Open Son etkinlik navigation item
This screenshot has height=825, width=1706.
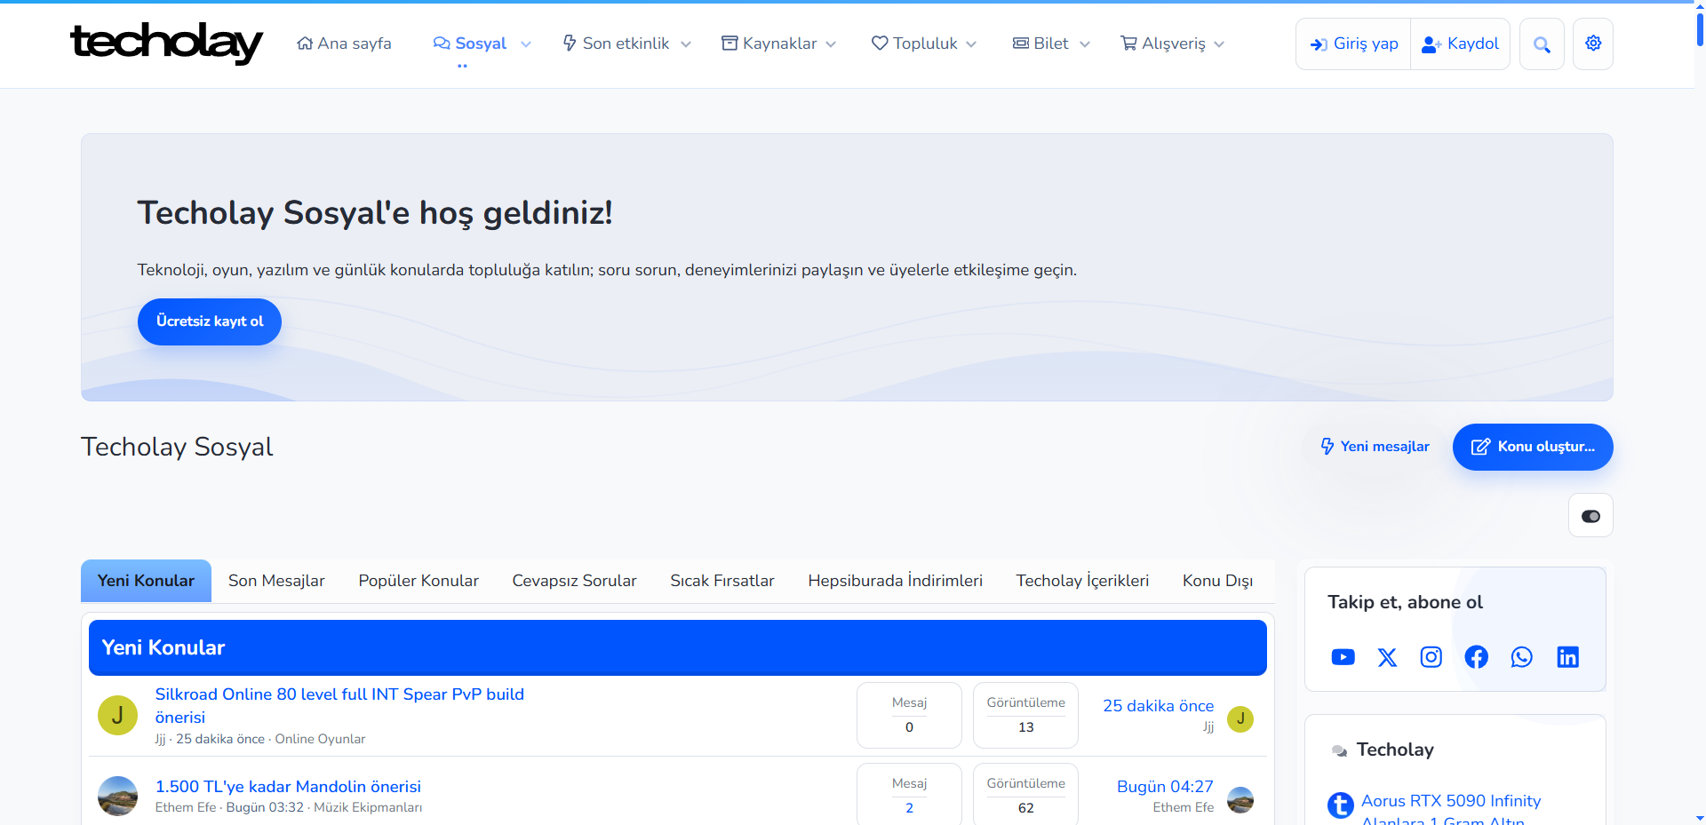click(616, 44)
